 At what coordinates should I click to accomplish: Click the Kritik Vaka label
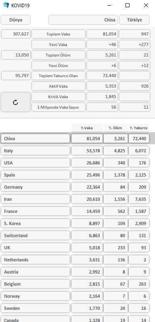[x=58, y=97]
